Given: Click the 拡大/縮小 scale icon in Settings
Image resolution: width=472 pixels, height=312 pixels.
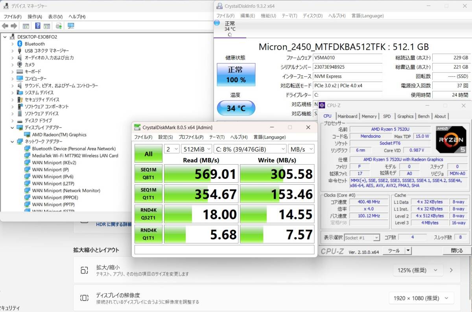Looking at the screenshot, I should [84, 270].
